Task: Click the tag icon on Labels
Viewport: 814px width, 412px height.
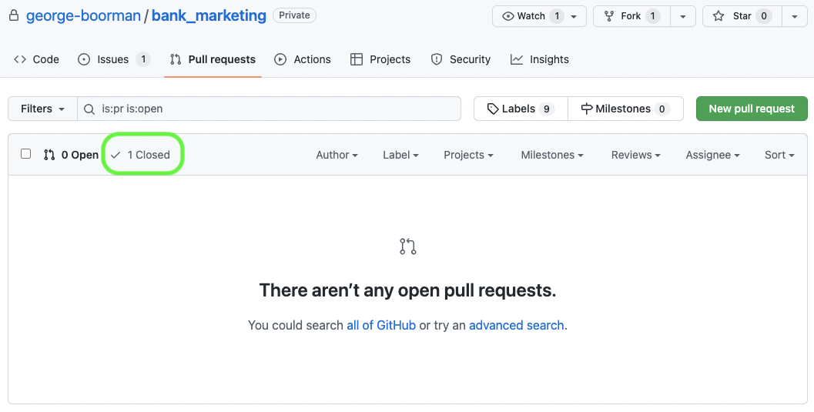Action: click(x=493, y=109)
